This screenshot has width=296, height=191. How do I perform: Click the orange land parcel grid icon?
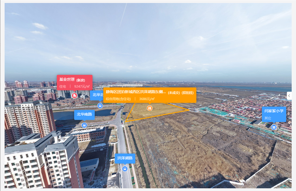point(150,108)
